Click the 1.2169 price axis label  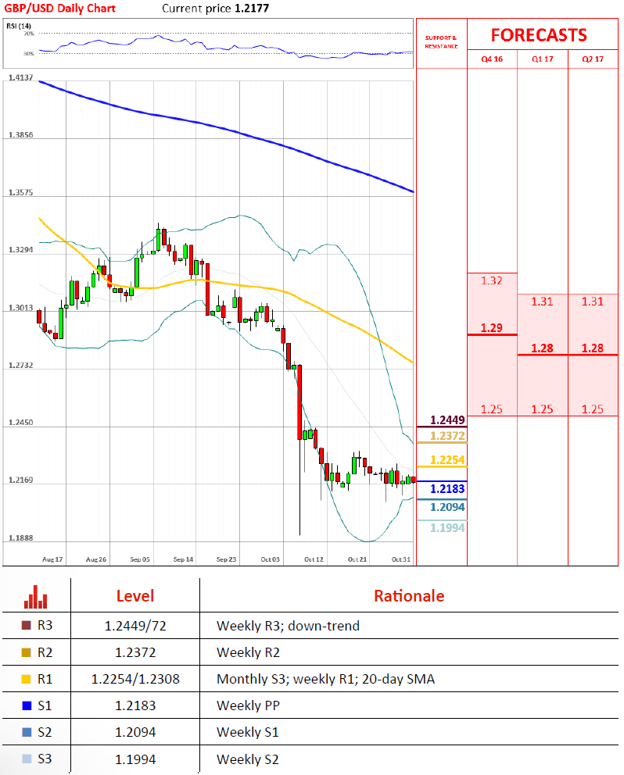point(21,480)
